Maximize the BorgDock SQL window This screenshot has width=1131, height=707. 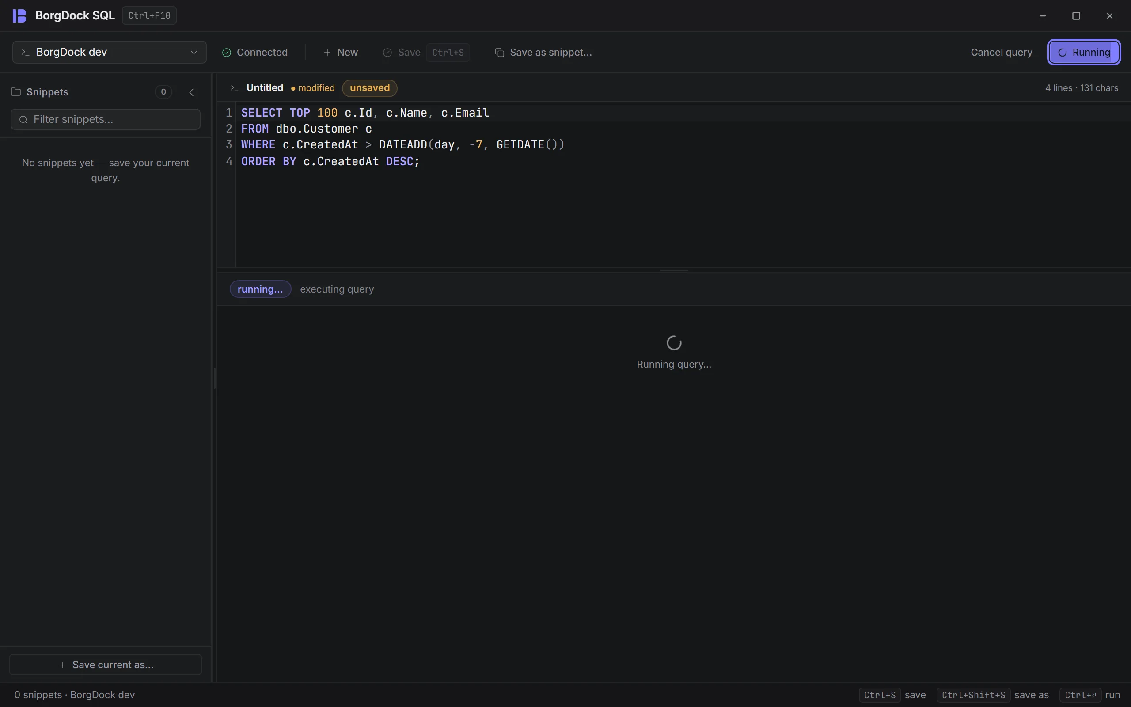1076,16
